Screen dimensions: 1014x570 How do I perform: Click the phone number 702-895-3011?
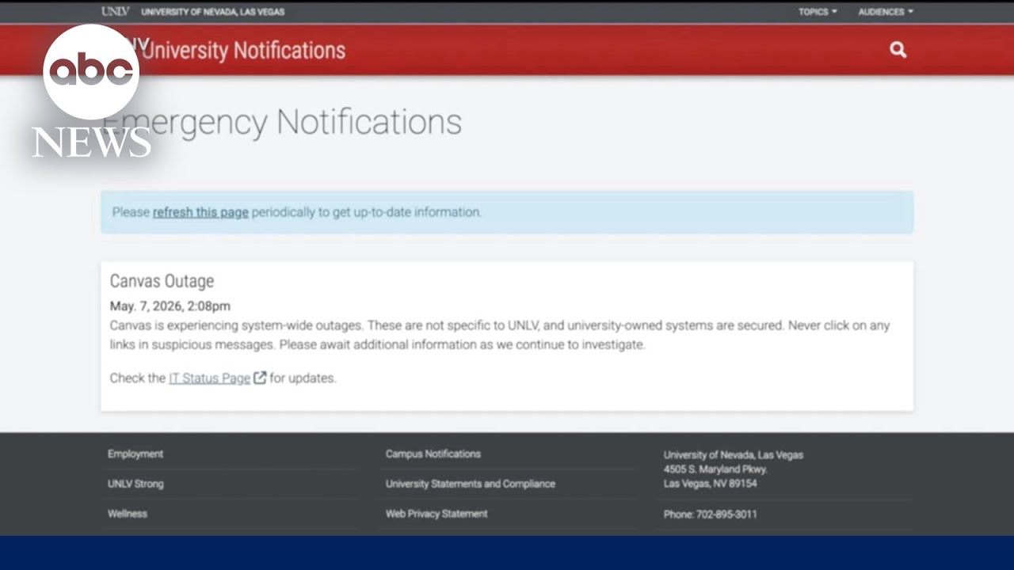[x=726, y=515]
